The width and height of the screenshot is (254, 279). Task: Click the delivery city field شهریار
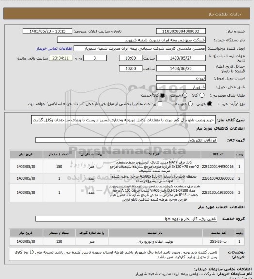pos(181,87)
